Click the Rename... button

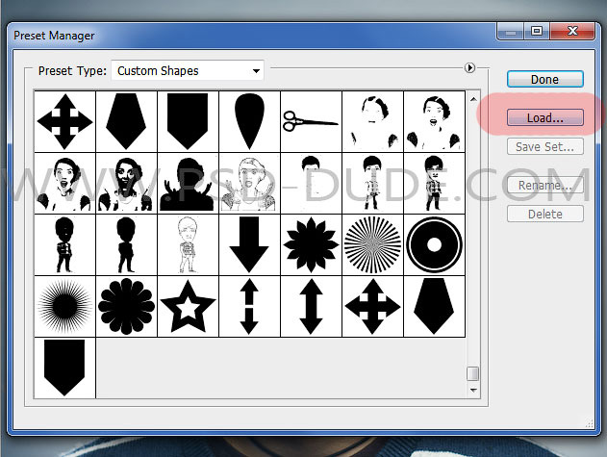pyautogui.click(x=544, y=186)
